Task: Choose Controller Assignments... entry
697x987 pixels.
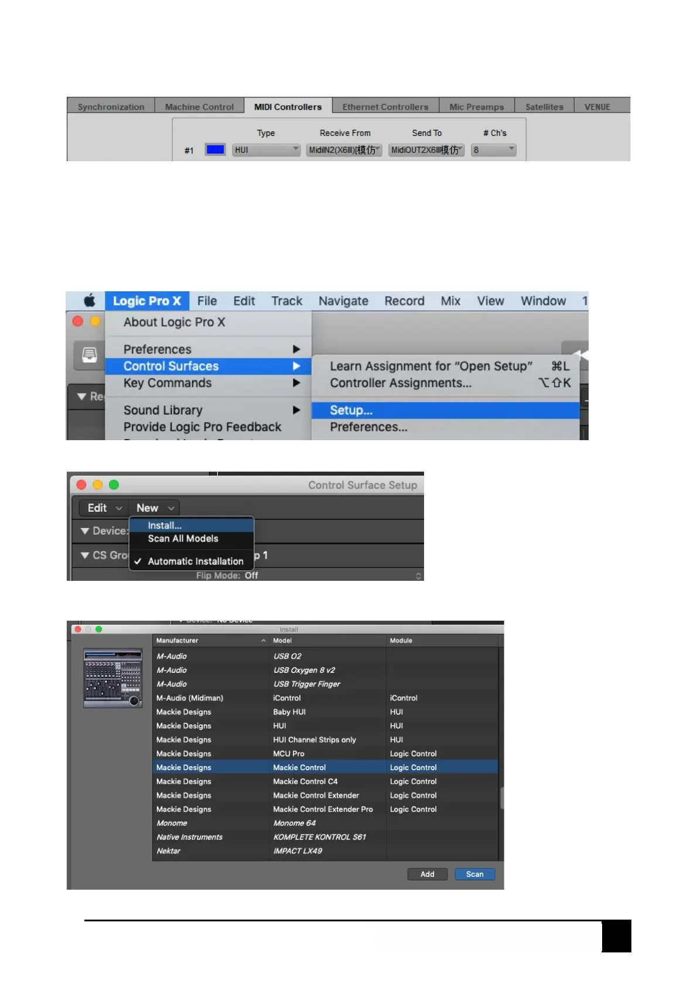Action: [x=446, y=383]
